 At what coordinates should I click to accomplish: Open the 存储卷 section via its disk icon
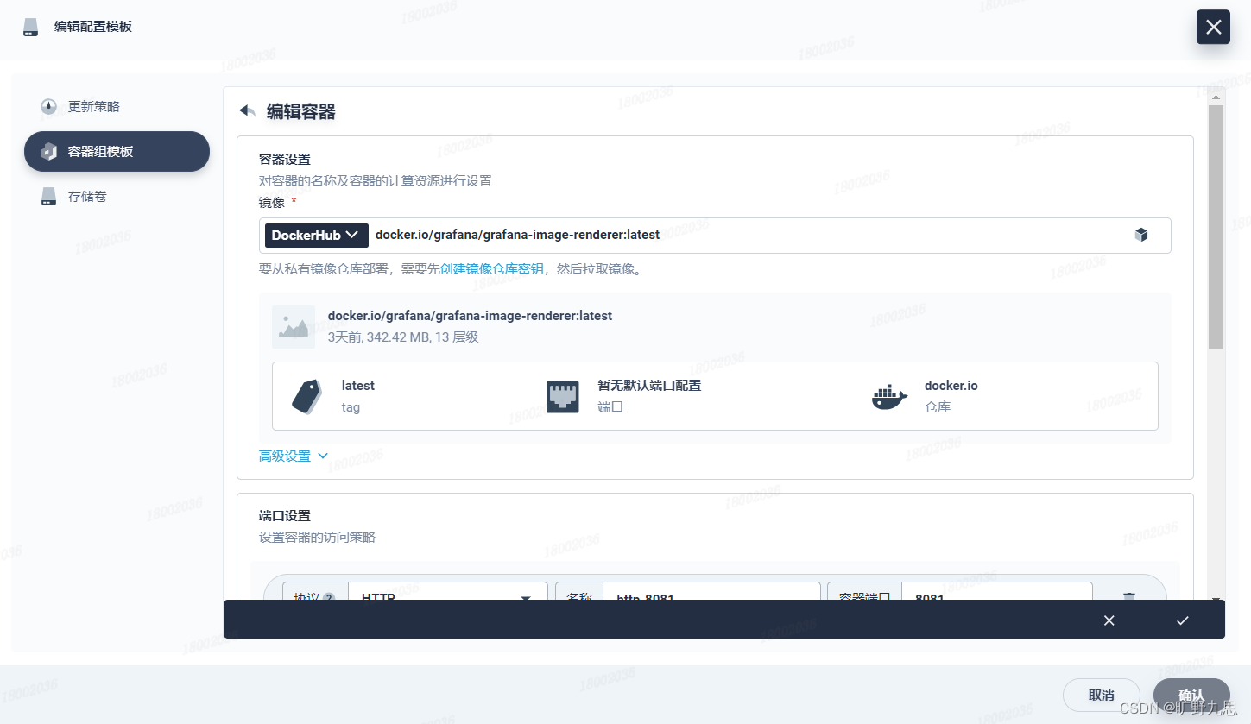[x=48, y=196]
